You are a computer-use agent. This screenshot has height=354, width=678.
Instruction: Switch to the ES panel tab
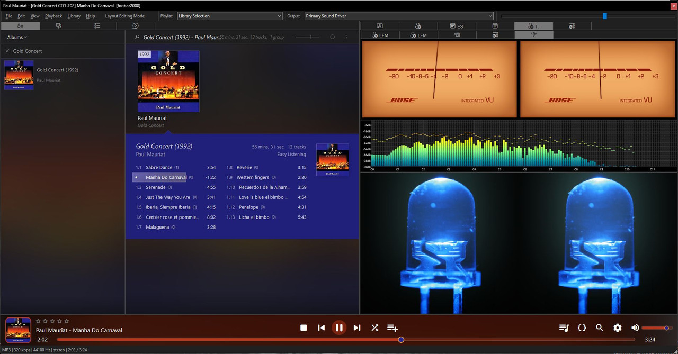tap(457, 25)
